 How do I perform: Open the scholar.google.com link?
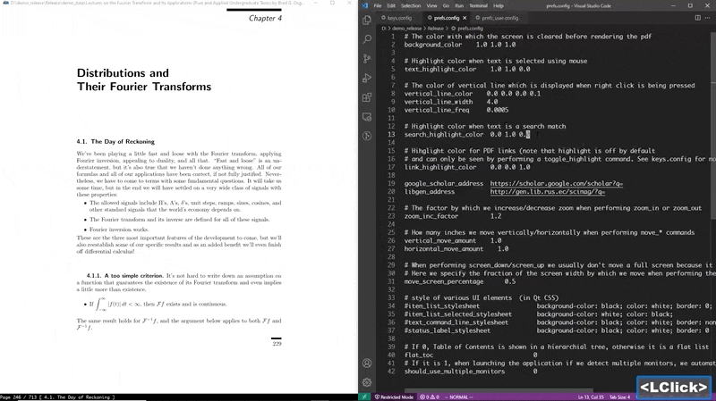(556, 184)
